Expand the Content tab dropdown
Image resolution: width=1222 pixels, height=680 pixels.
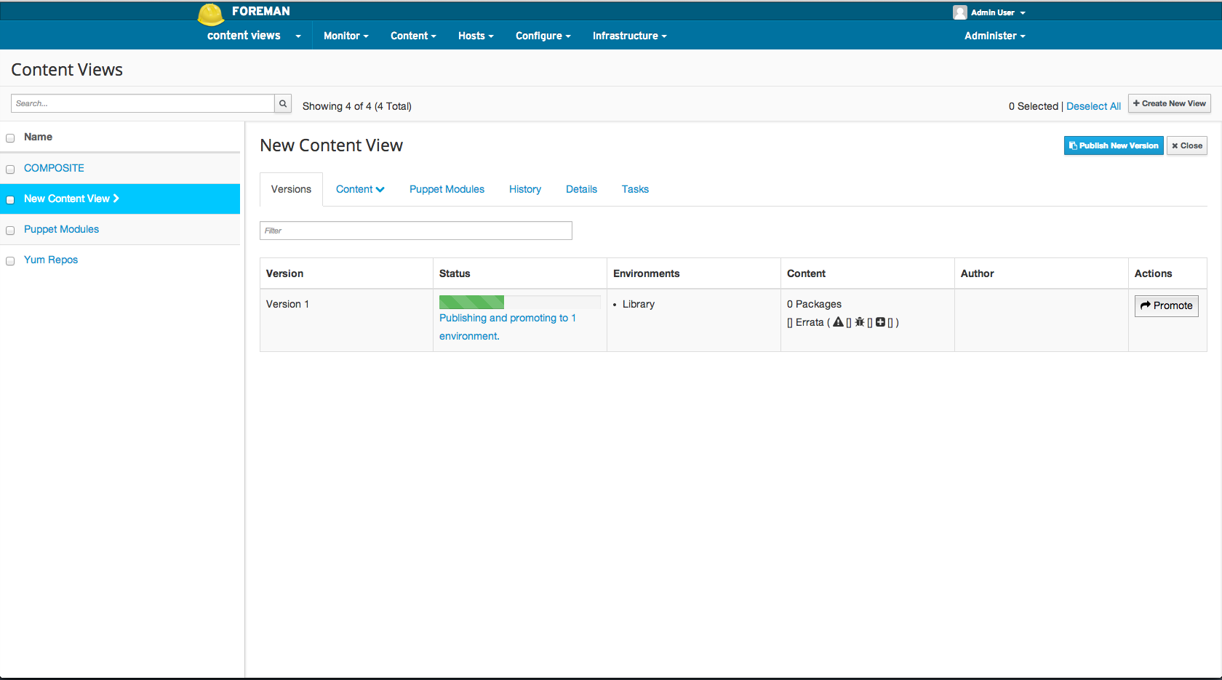pos(360,189)
